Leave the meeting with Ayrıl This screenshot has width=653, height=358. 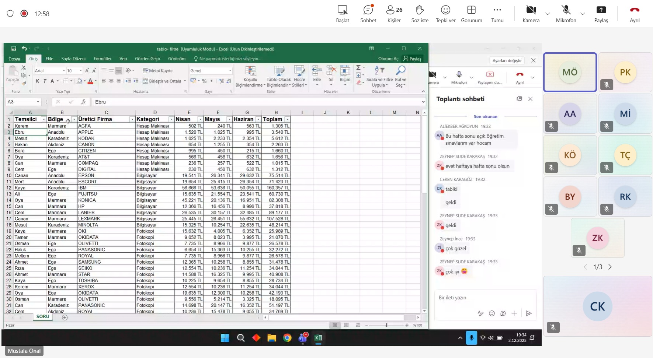pyautogui.click(x=634, y=14)
